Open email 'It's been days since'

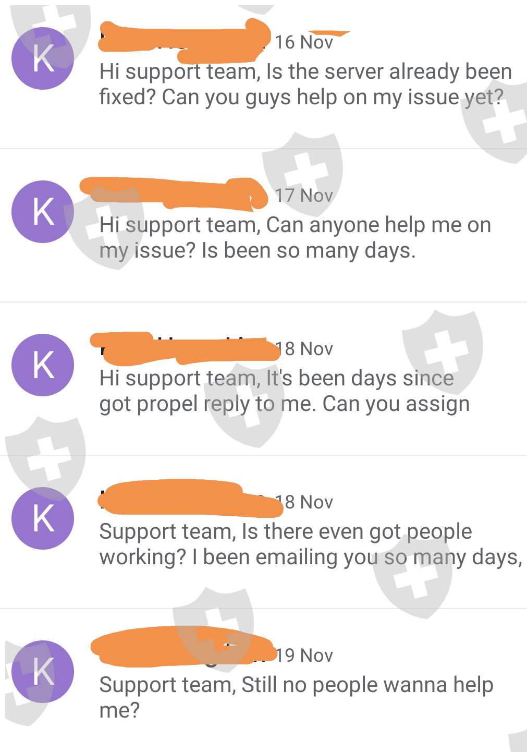(x=263, y=379)
